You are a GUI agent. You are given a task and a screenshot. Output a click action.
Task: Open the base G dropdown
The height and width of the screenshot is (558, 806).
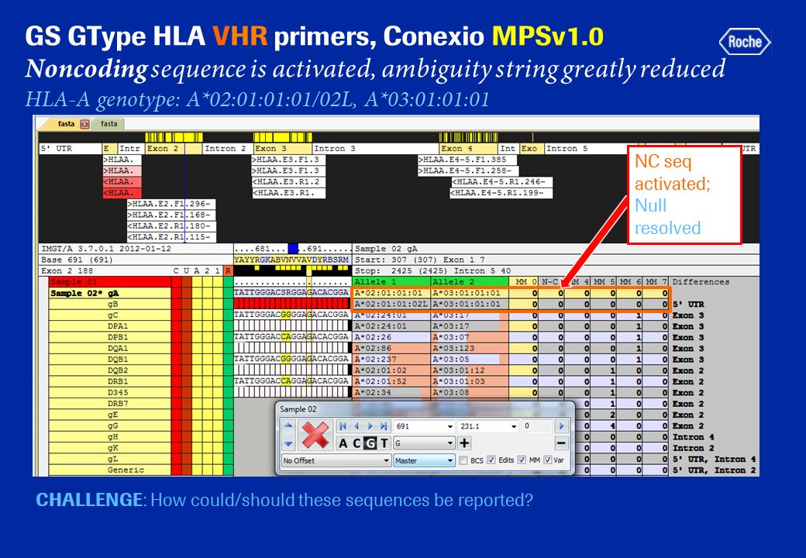[450, 443]
